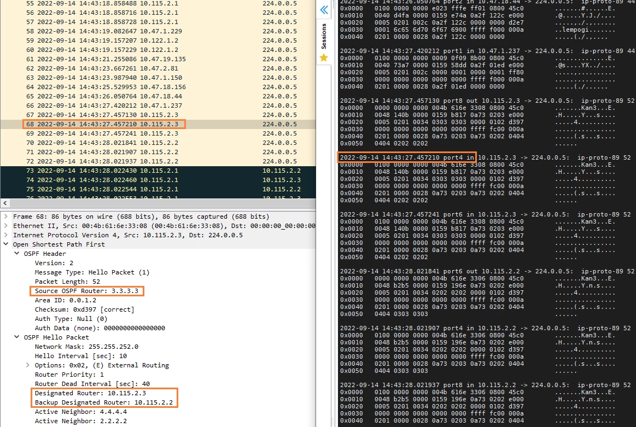Select packet 74 destined to 10.115.2.3

pyautogui.click(x=158, y=180)
